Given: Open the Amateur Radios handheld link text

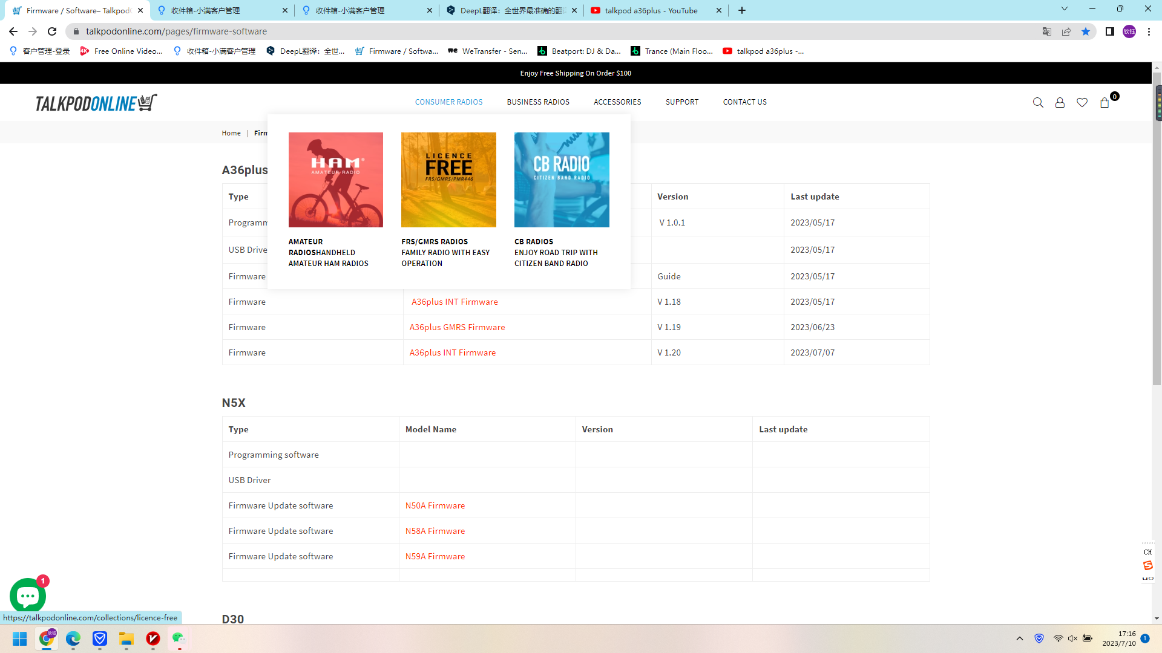Looking at the screenshot, I should click(x=329, y=252).
